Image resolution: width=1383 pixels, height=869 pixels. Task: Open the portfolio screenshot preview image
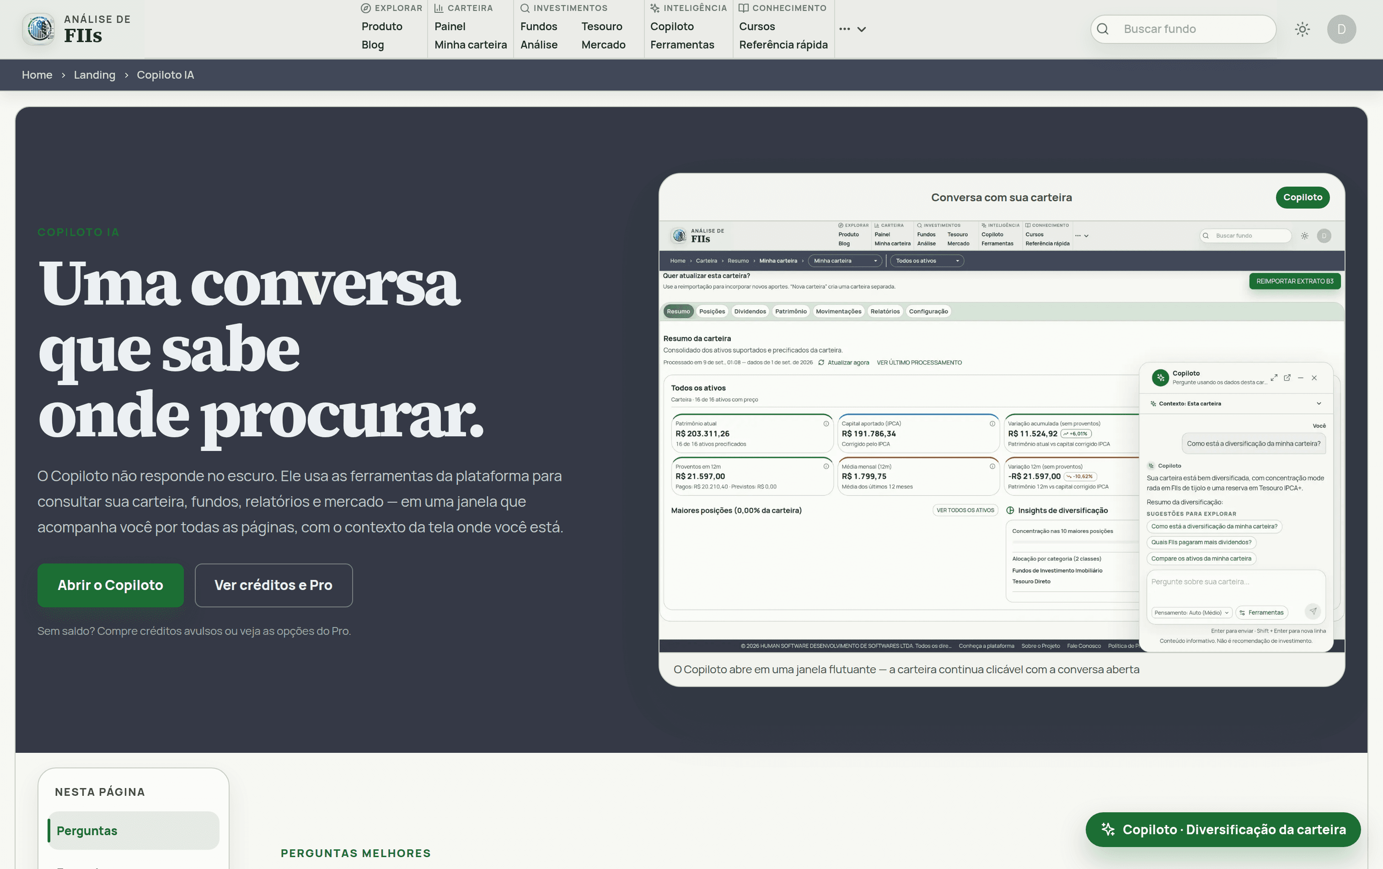(x=1002, y=436)
